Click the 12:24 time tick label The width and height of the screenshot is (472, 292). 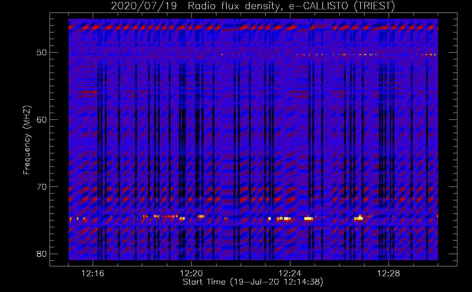click(290, 274)
